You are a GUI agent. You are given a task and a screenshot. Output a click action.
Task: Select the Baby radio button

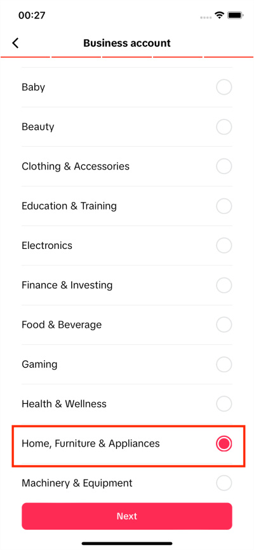pos(224,87)
